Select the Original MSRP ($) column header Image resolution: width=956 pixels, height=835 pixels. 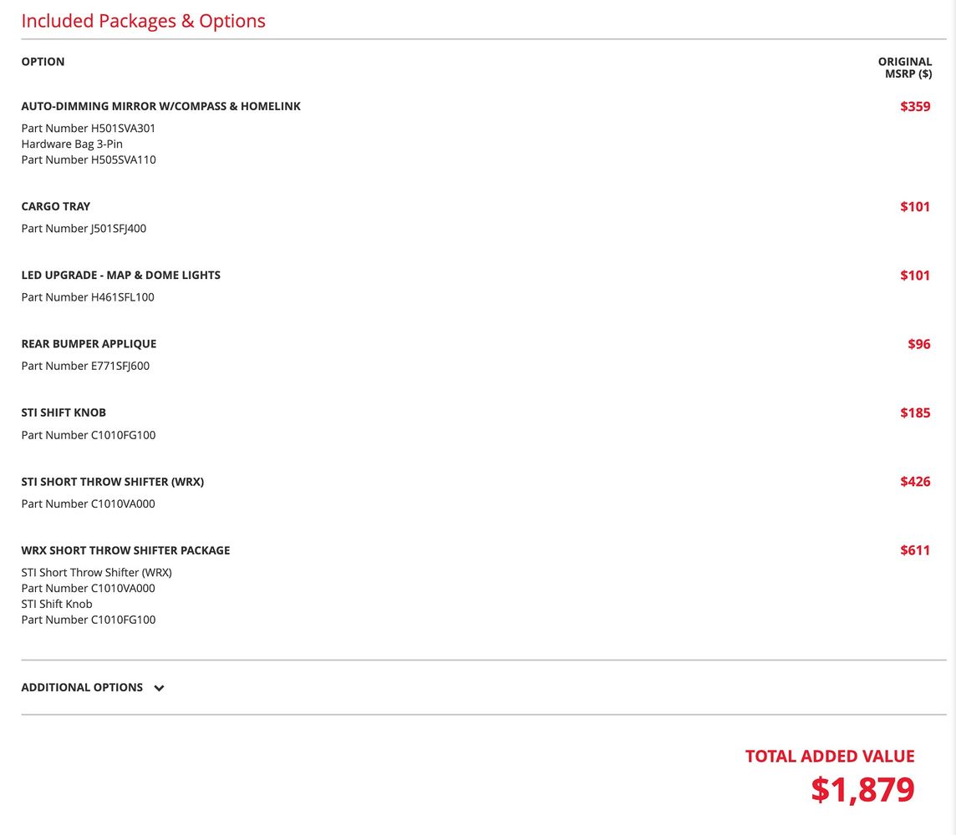coord(905,68)
